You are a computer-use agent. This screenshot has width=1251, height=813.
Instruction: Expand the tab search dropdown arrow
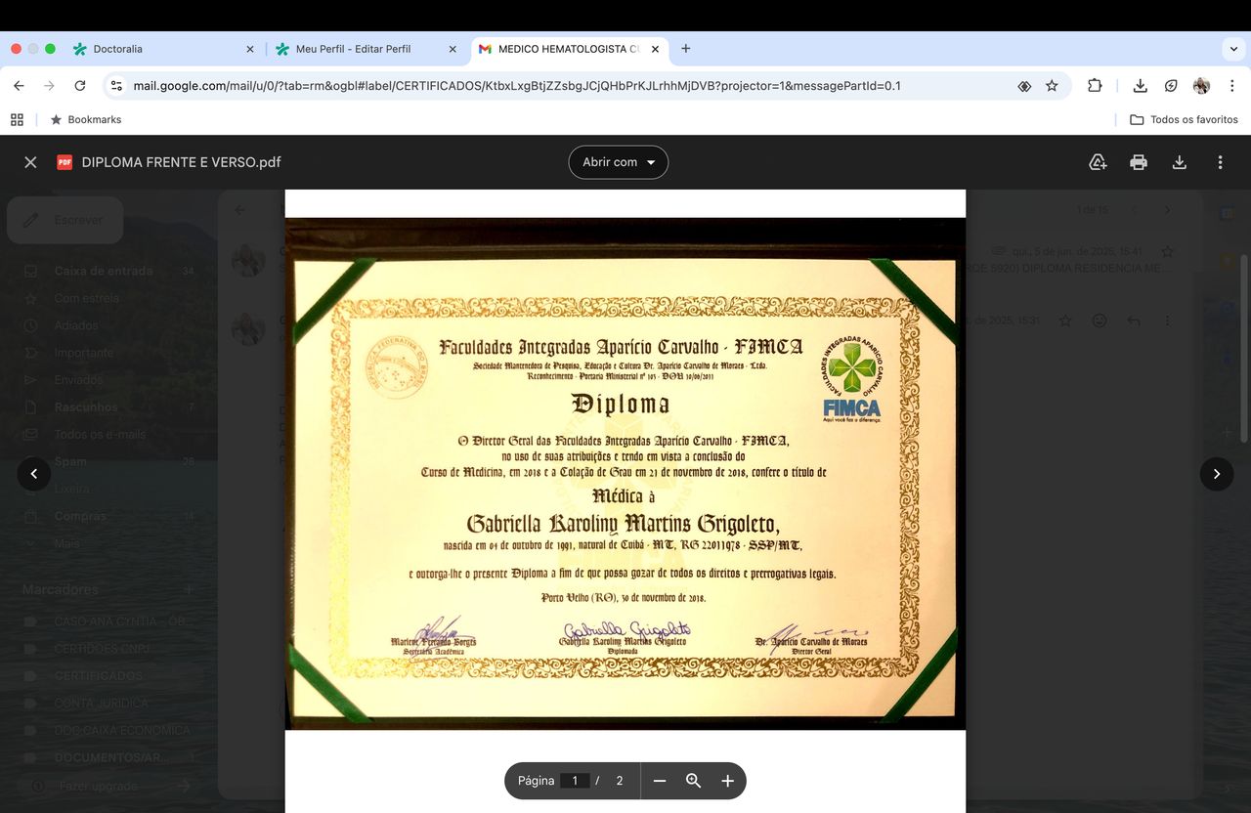click(x=1233, y=49)
